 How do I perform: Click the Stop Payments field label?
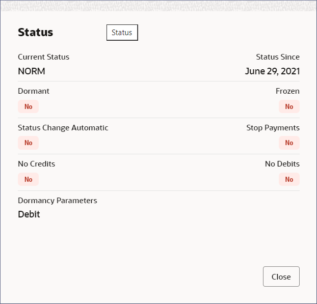pyautogui.click(x=273, y=128)
